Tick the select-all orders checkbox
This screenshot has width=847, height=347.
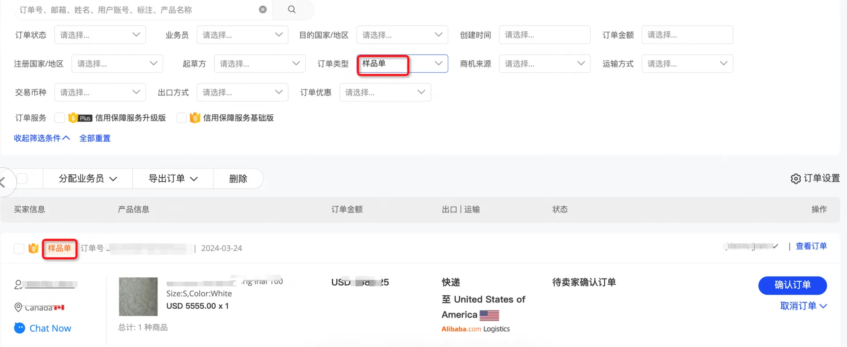pos(22,179)
